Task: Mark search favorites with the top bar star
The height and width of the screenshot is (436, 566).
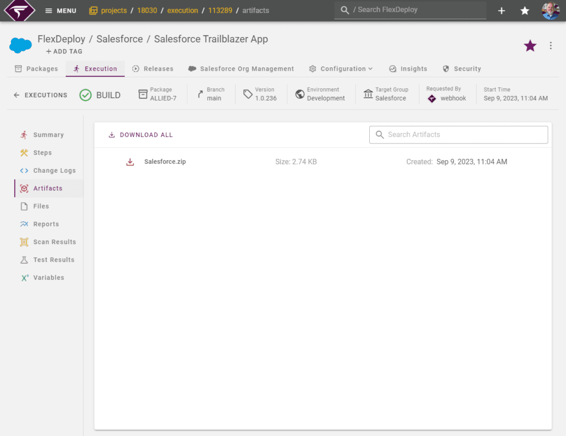Action: tap(524, 10)
